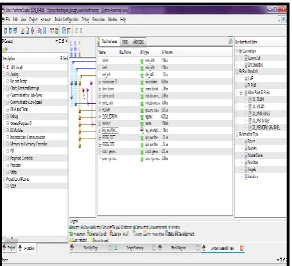Collapse the Xilinx Point To Point filter node
Viewport: 292px width, 266px height.
241,93
